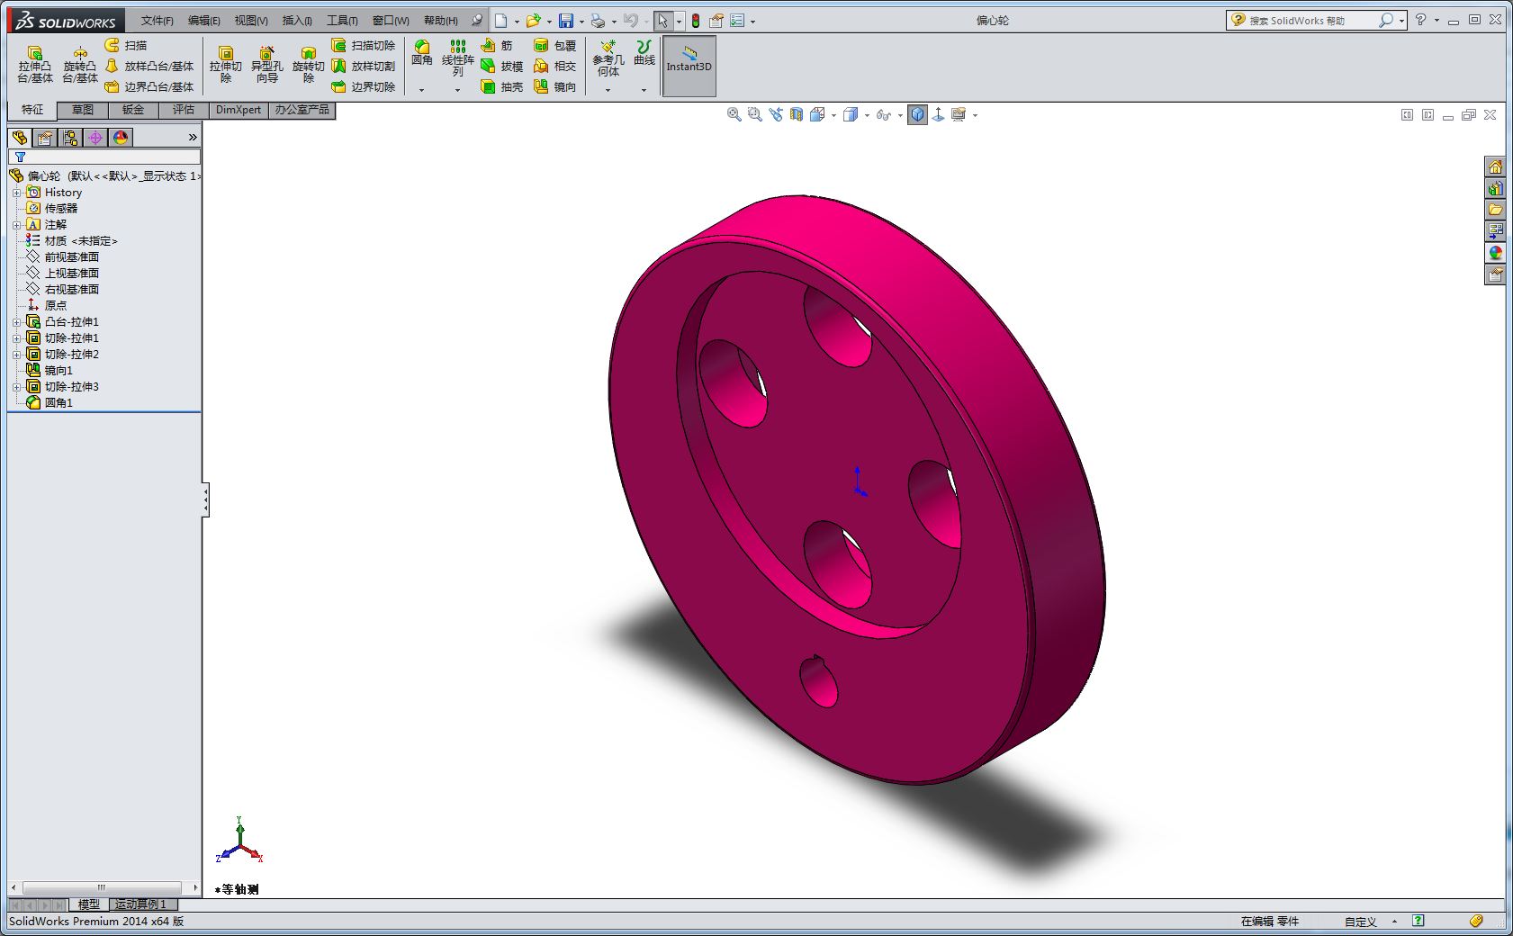1513x936 pixels.
Task: Start the 拉伸切除 extruded cut tool
Action: click(226, 65)
